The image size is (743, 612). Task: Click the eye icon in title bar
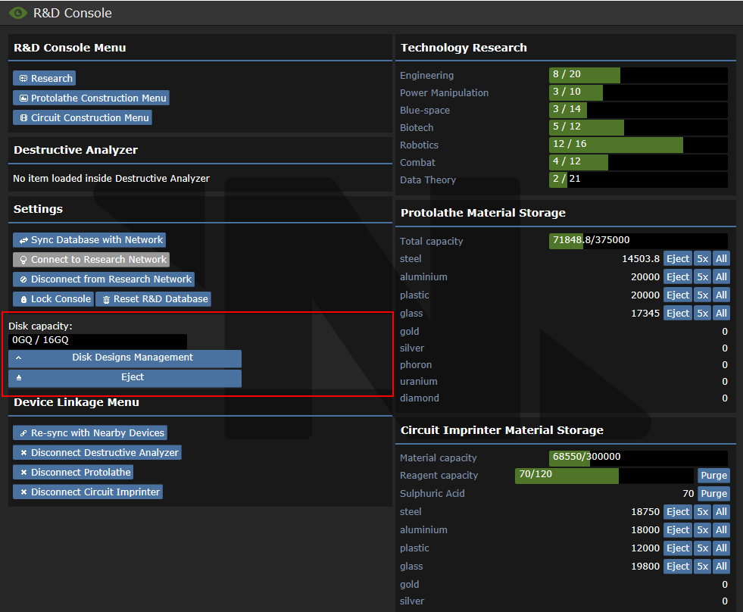click(x=17, y=13)
